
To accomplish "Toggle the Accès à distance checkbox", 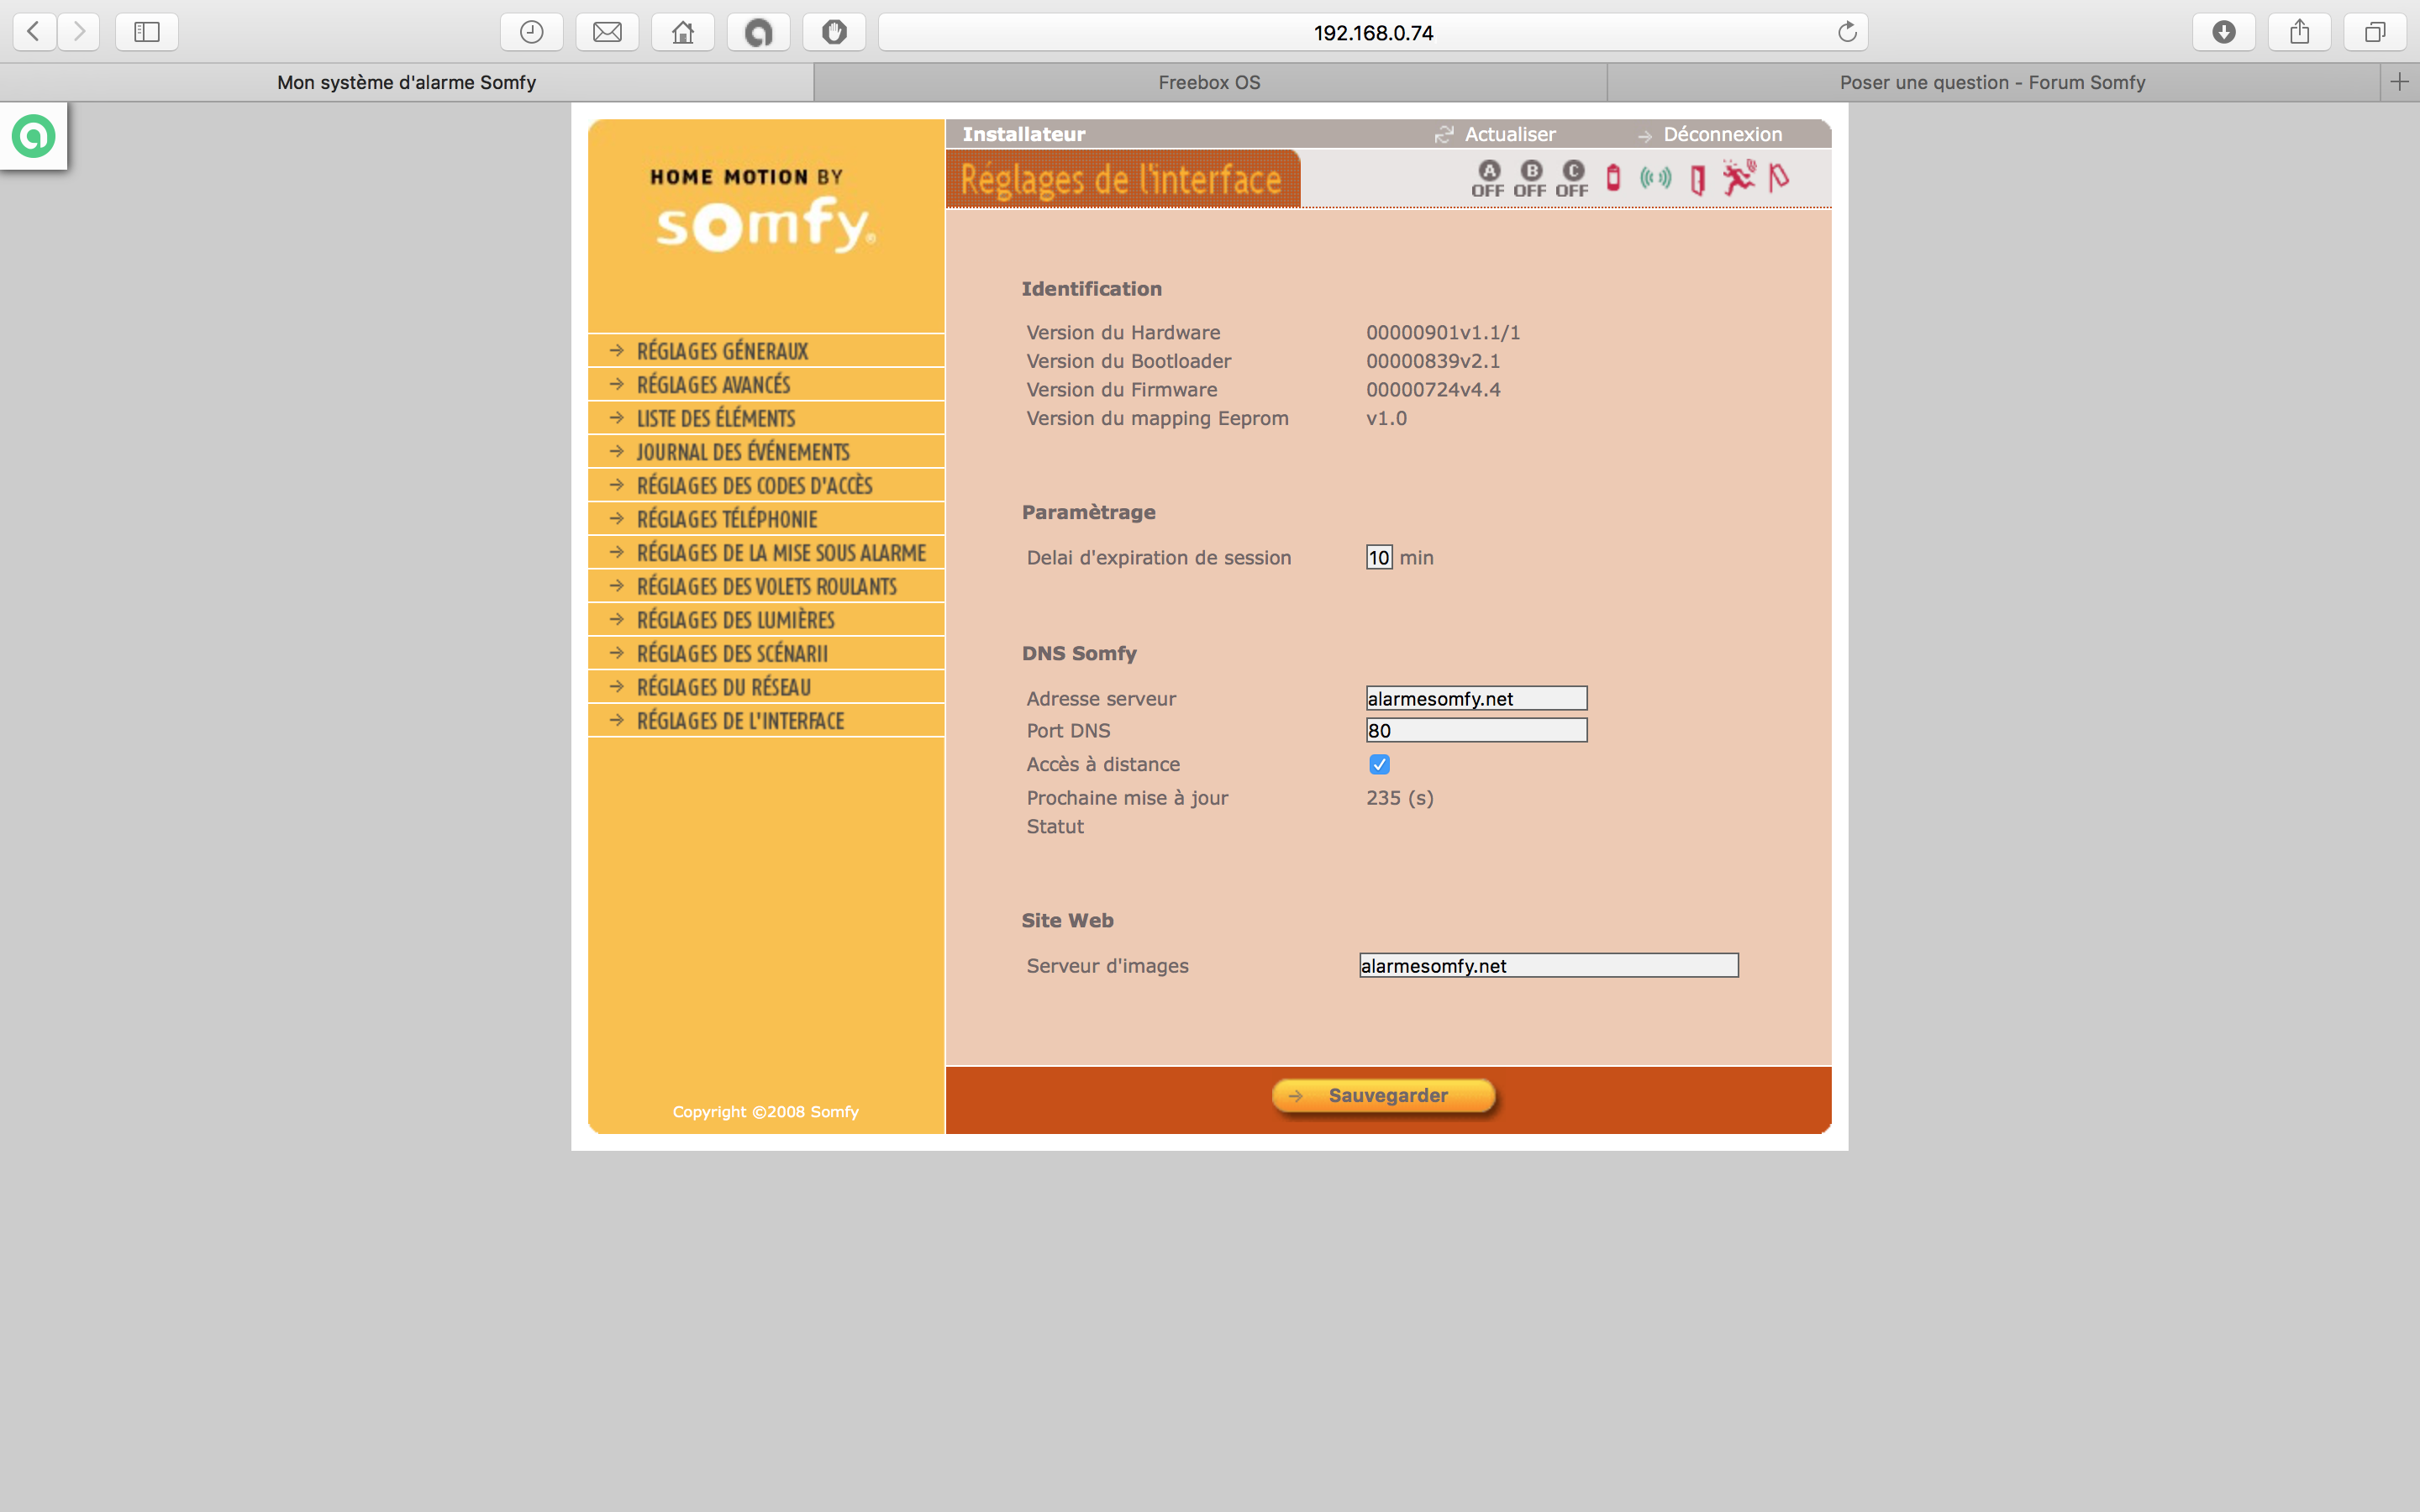I will [x=1379, y=764].
